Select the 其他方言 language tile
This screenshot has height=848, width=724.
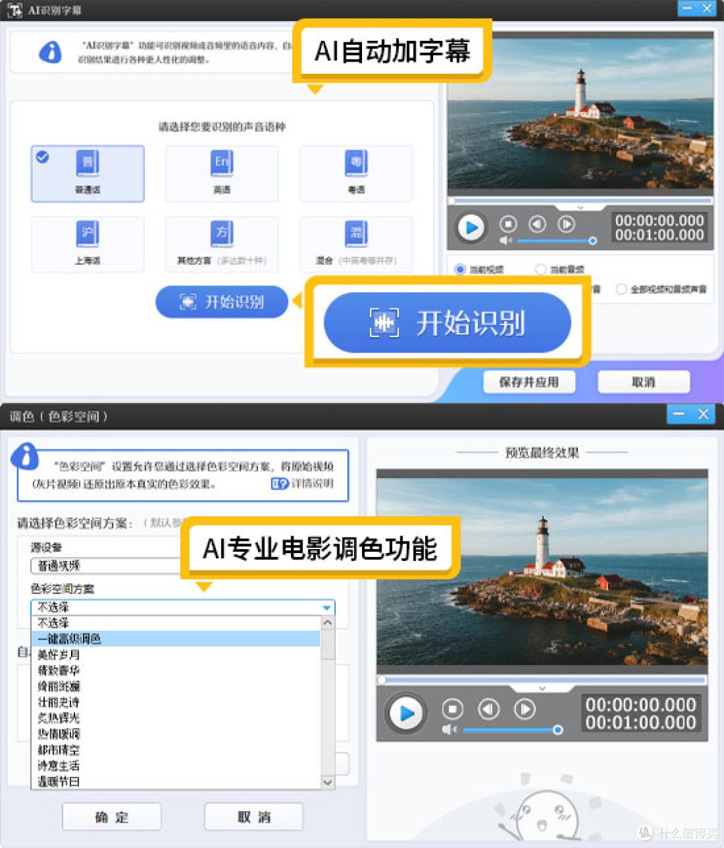pyautogui.click(x=222, y=244)
